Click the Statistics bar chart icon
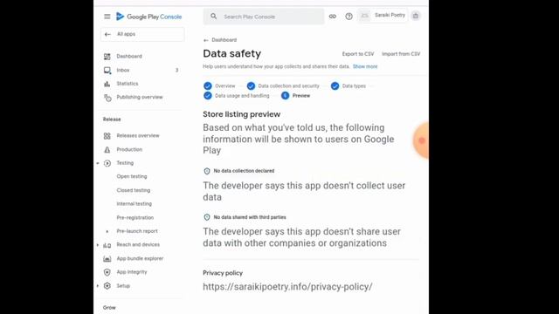Image resolution: width=559 pixels, height=314 pixels. coord(107,84)
